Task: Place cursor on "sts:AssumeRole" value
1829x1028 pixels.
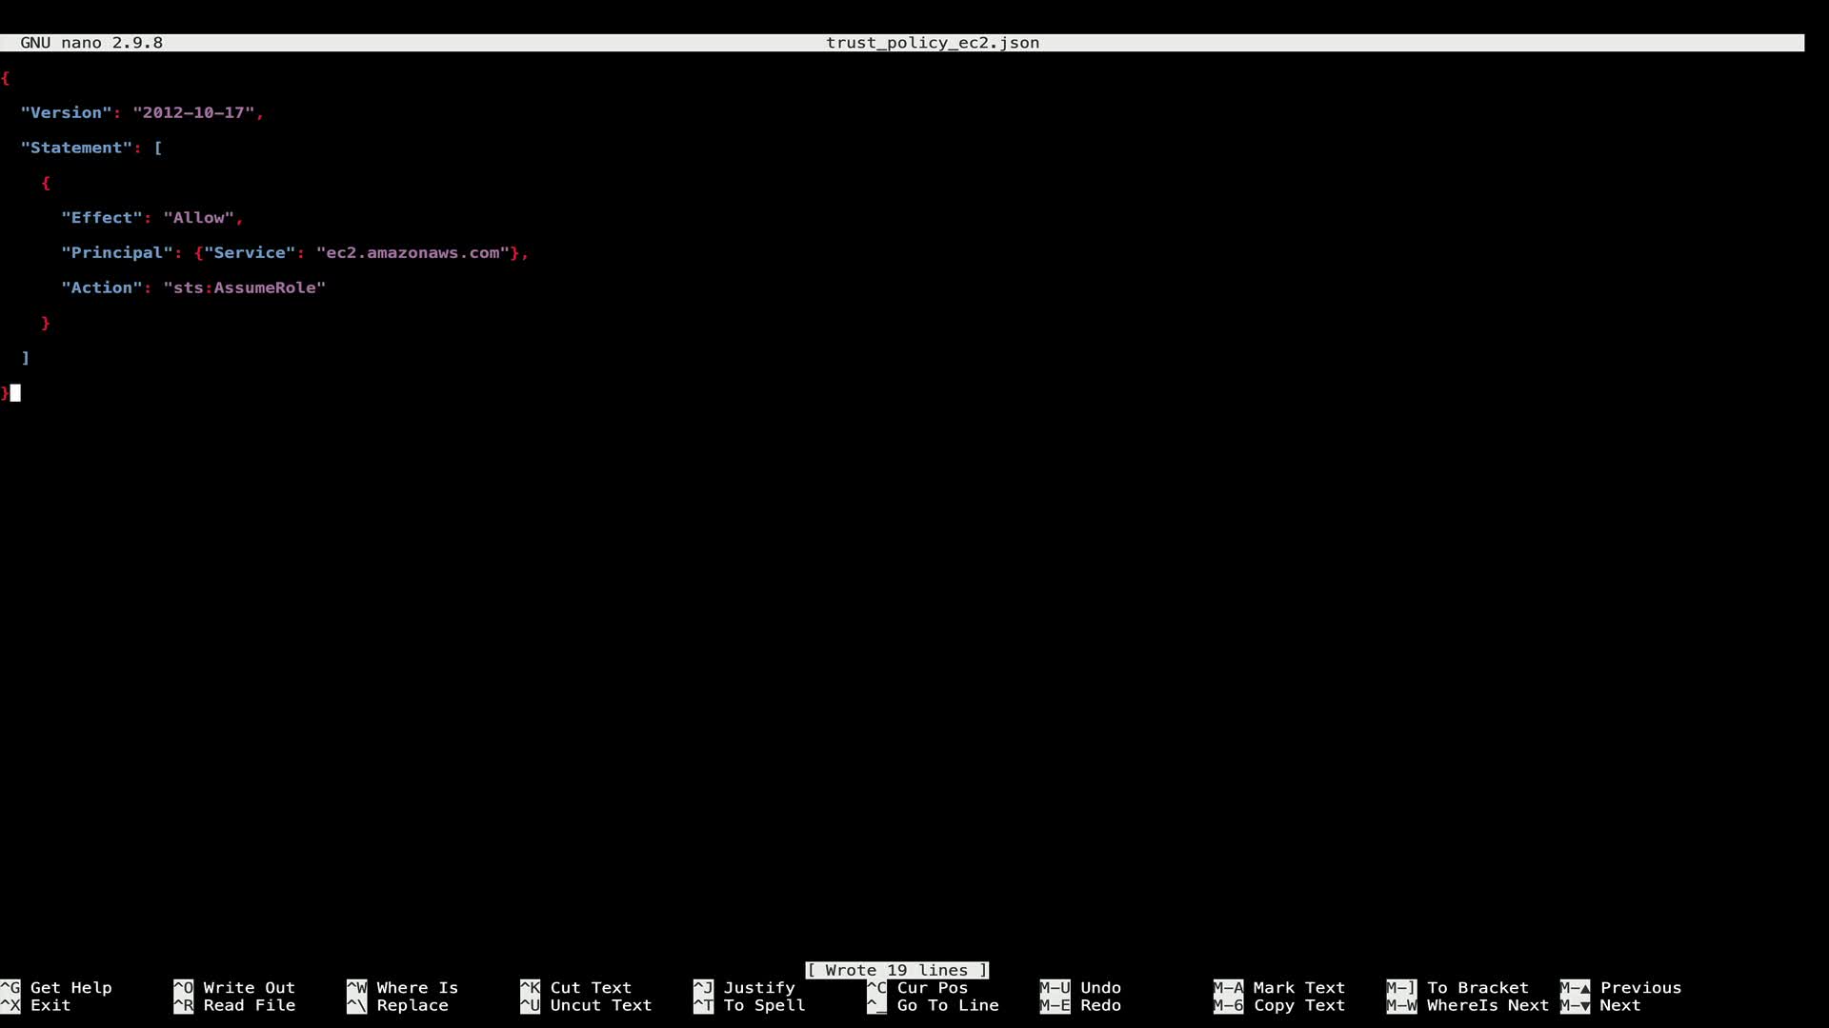Action: pos(245,288)
